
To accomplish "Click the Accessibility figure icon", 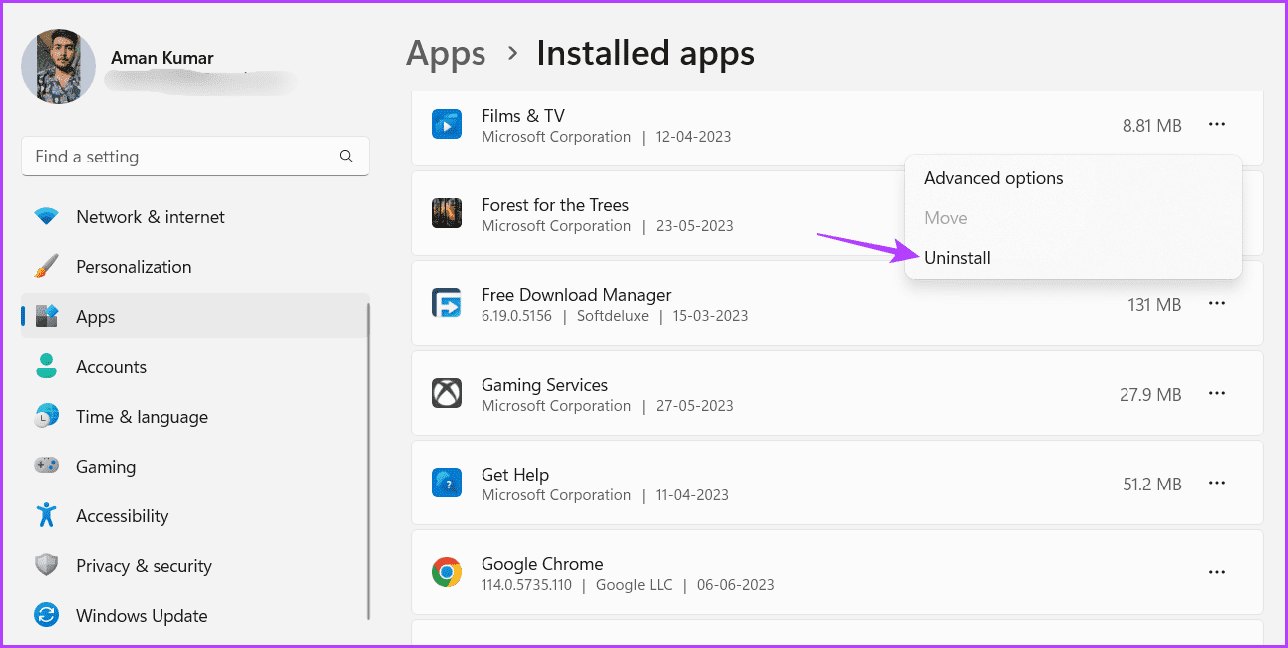I will pyautogui.click(x=46, y=515).
